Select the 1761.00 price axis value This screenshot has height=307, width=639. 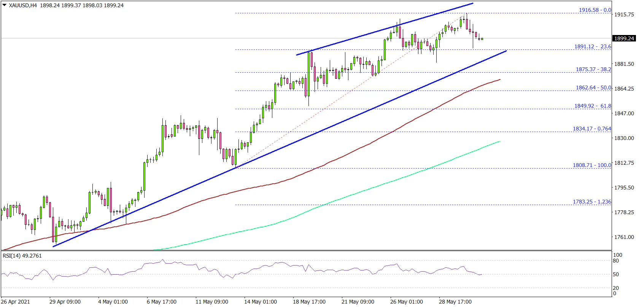(x=624, y=237)
